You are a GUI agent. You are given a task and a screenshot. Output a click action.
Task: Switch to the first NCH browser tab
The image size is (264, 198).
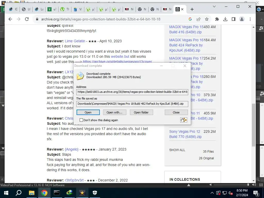tap(129, 9)
